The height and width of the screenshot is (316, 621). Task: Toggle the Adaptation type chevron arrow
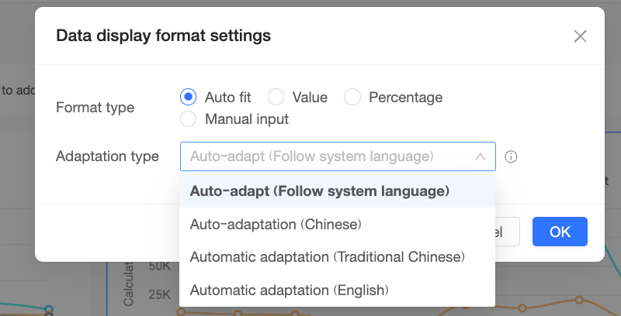click(x=480, y=156)
